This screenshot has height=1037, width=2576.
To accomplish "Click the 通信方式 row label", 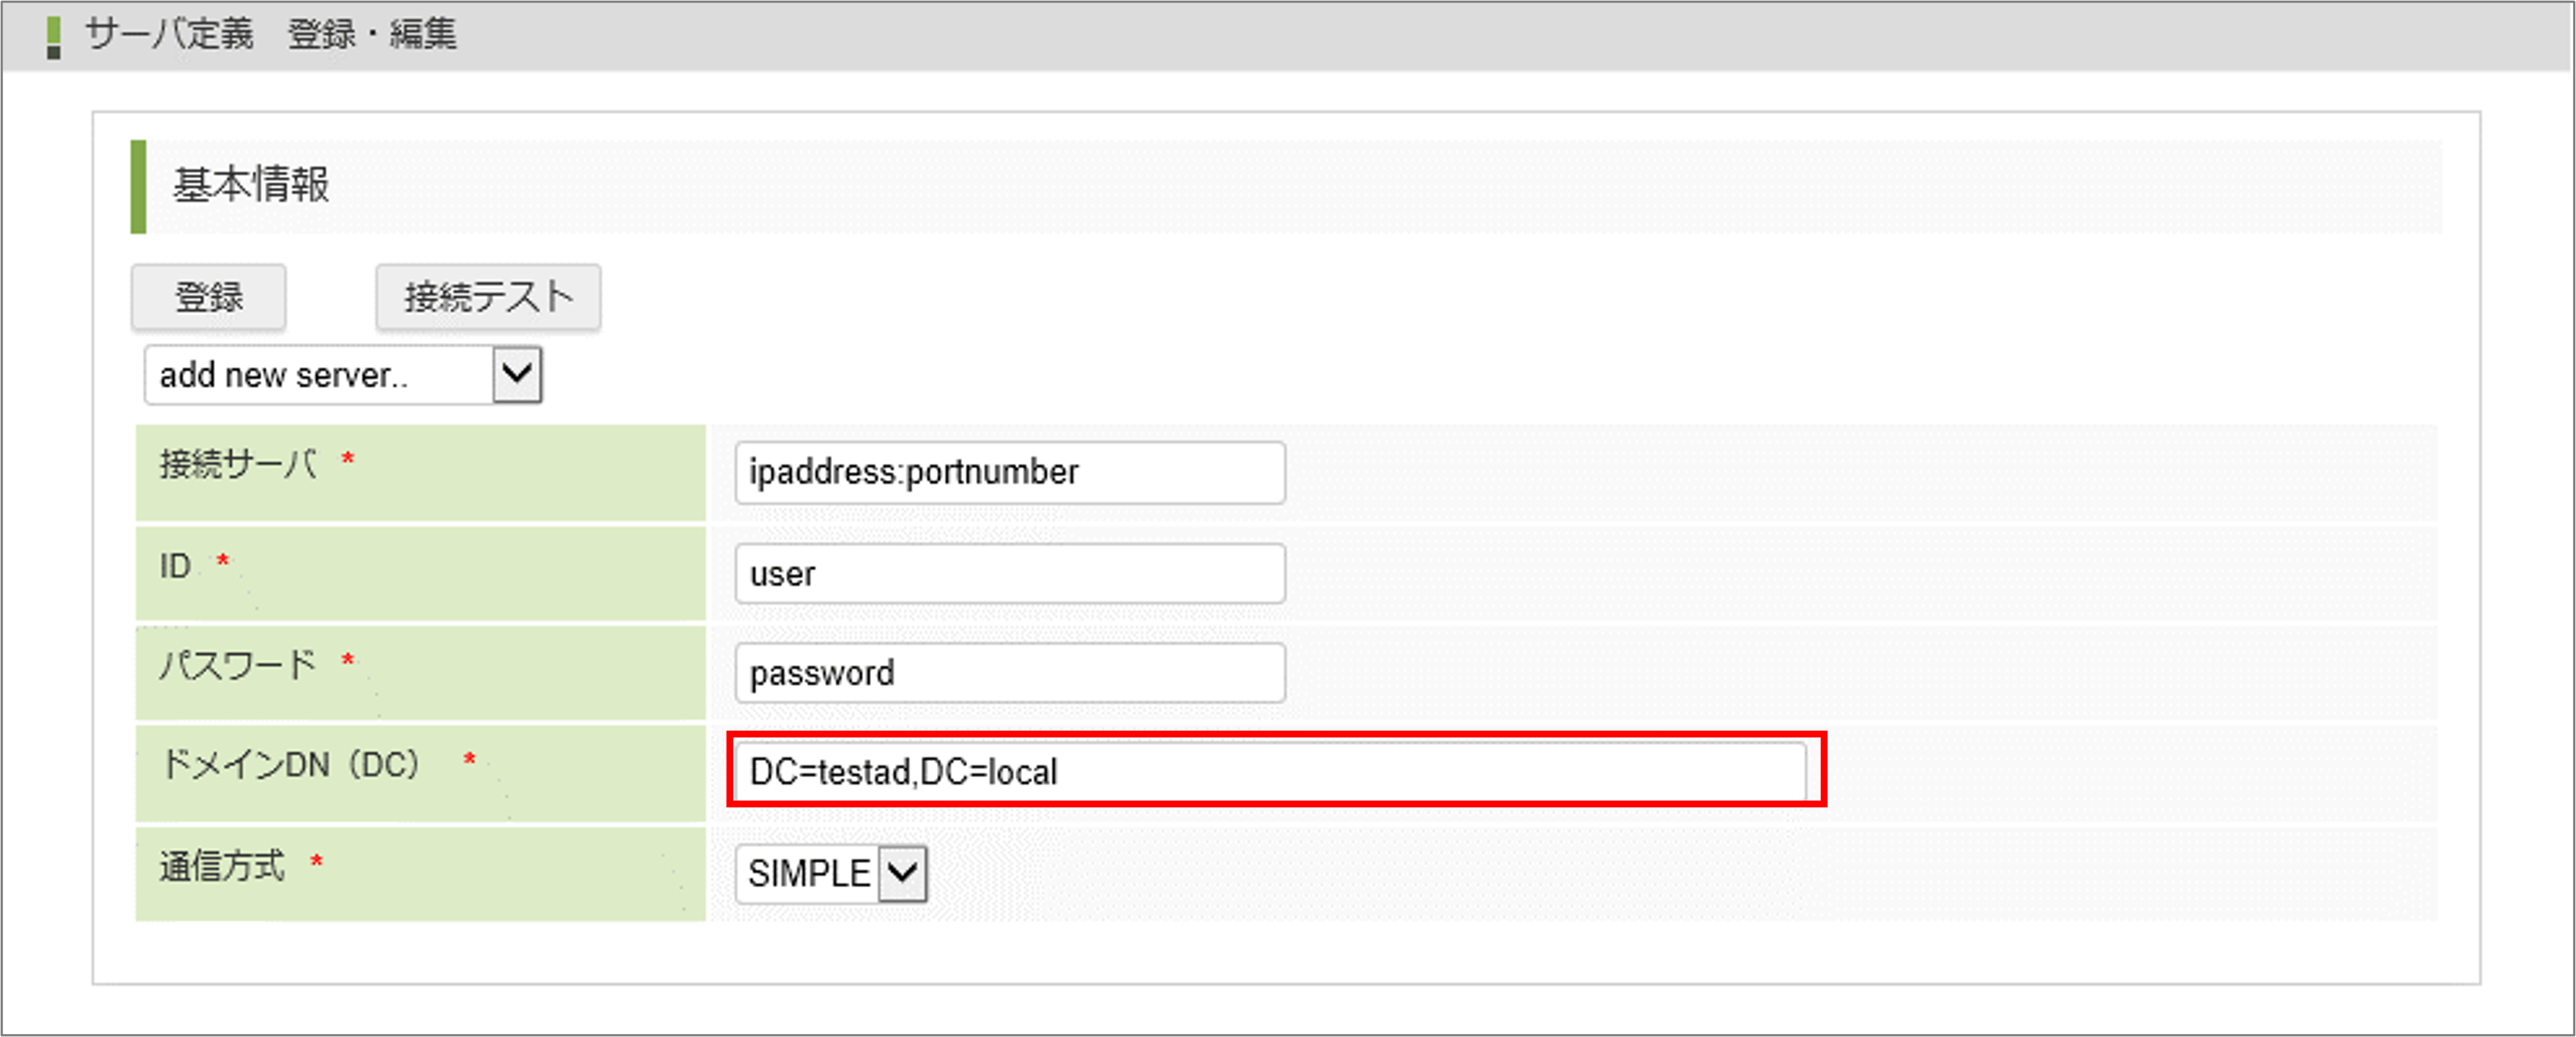I will (222, 866).
